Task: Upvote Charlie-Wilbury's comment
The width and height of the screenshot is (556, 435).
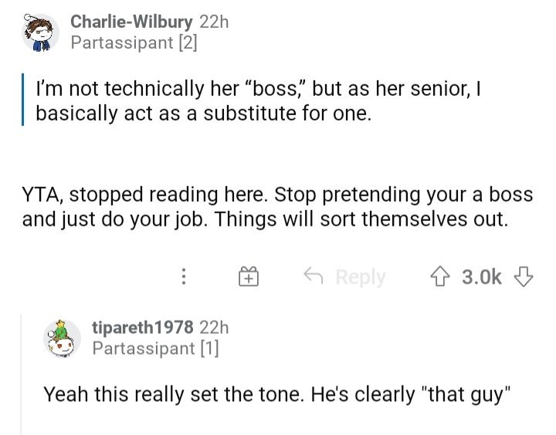Action: tap(439, 277)
